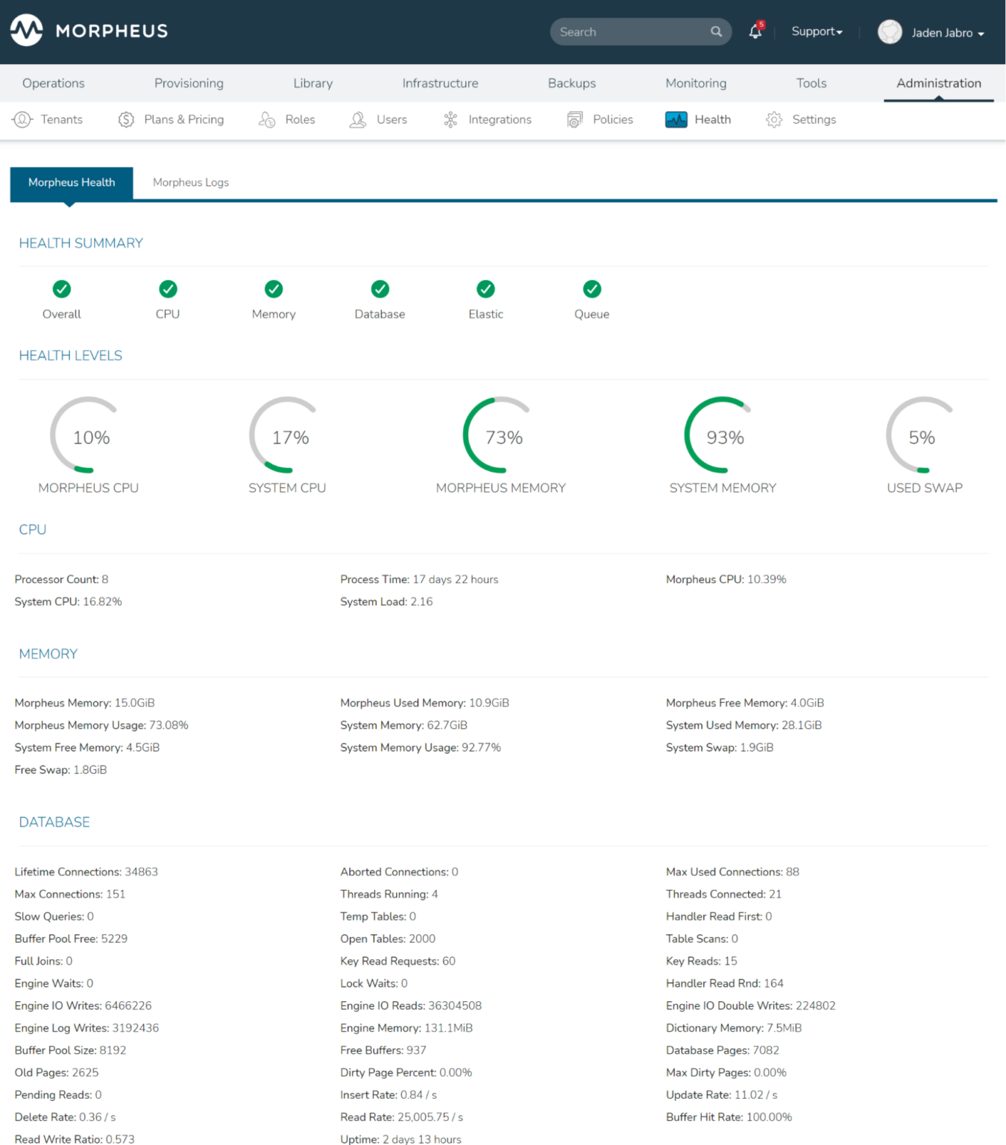
Task: Open the Support dropdown
Action: 817,31
